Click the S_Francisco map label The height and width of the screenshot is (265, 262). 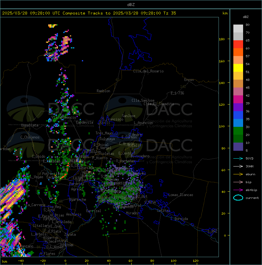(x=113, y=119)
